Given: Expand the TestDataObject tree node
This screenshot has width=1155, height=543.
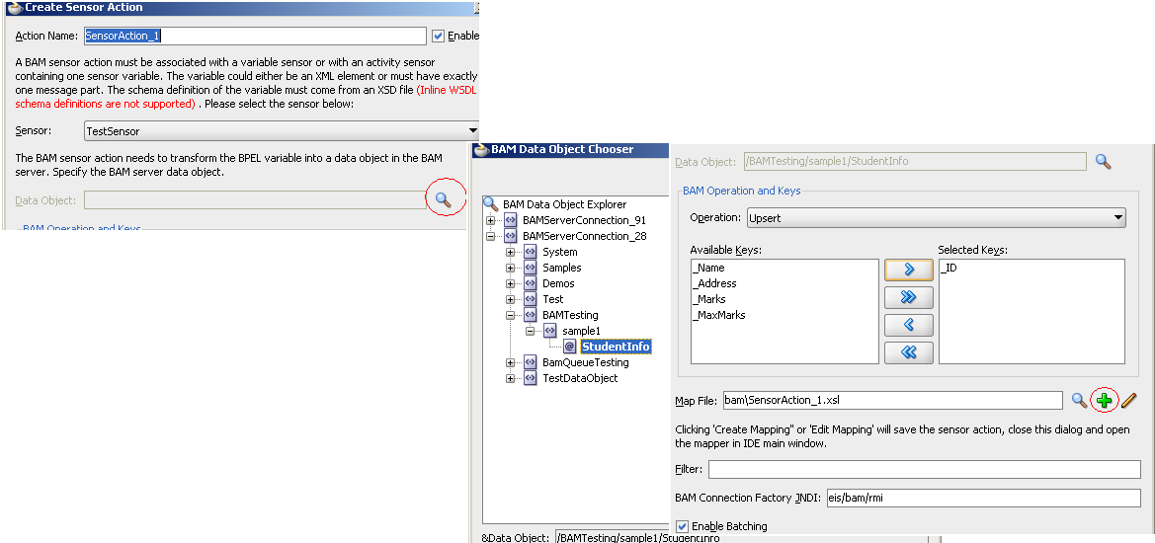Looking at the screenshot, I should tap(510, 378).
